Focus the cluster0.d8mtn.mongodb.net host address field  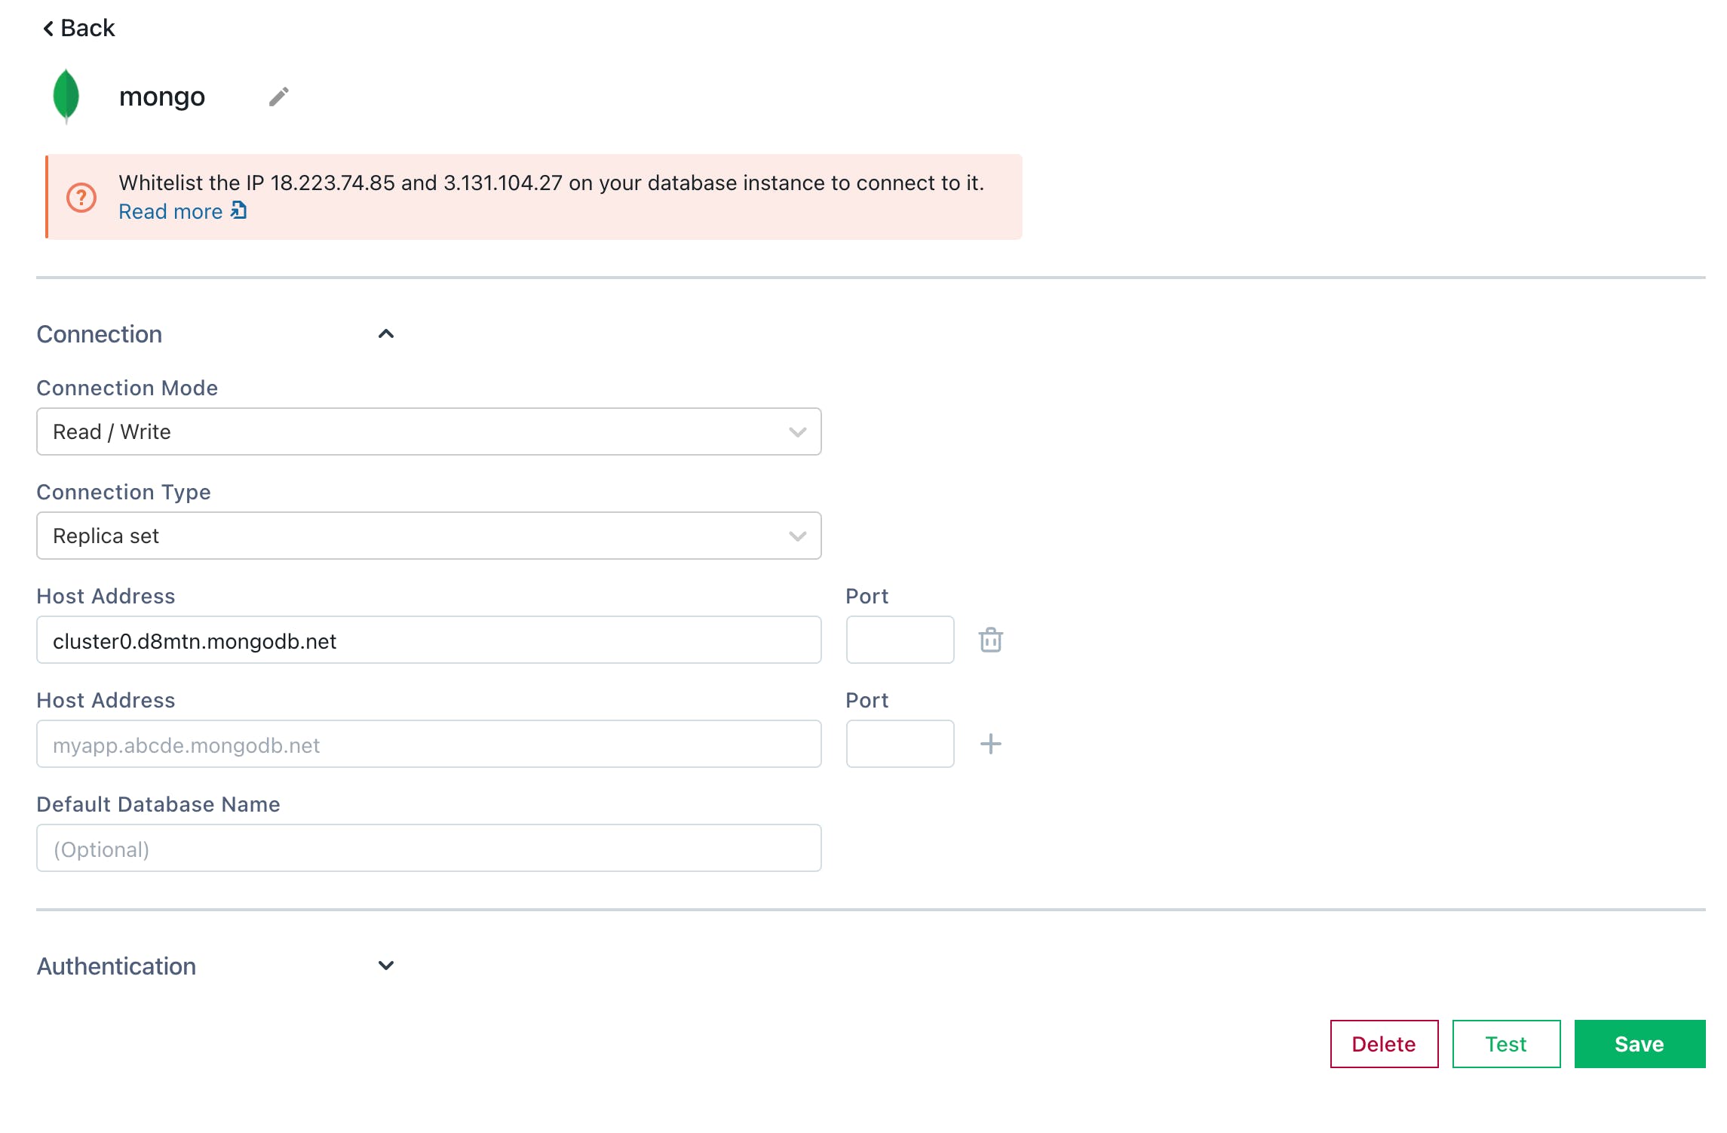(428, 640)
